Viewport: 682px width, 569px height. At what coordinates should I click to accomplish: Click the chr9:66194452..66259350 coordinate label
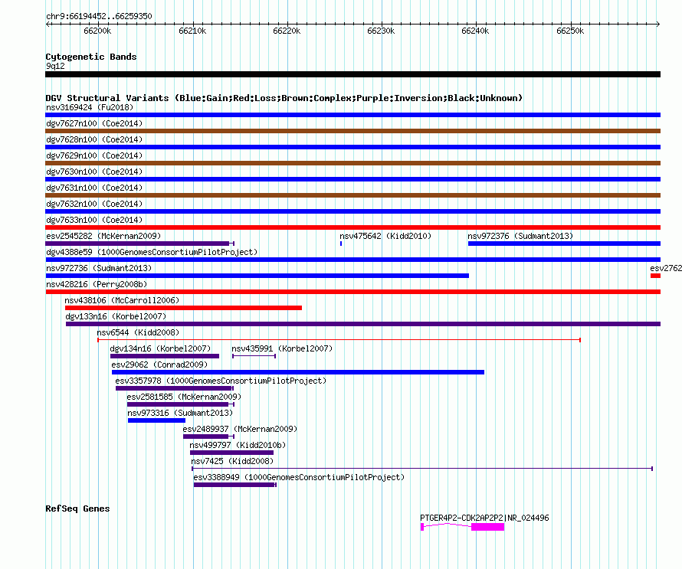pyautogui.click(x=99, y=16)
